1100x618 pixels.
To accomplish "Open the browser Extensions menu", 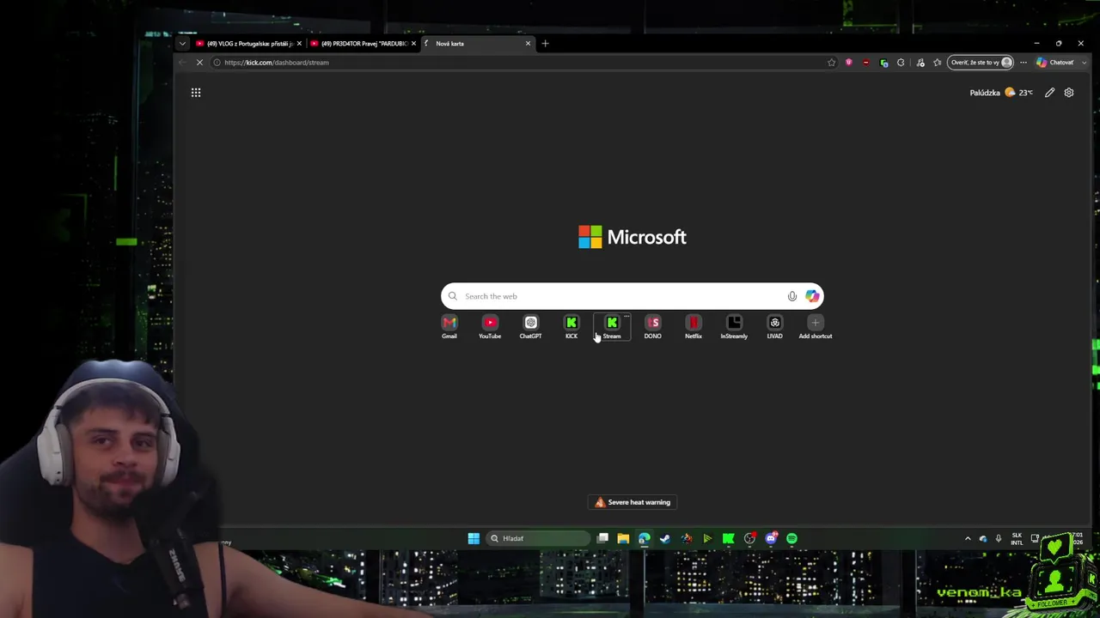I will click(x=901, y=63).
